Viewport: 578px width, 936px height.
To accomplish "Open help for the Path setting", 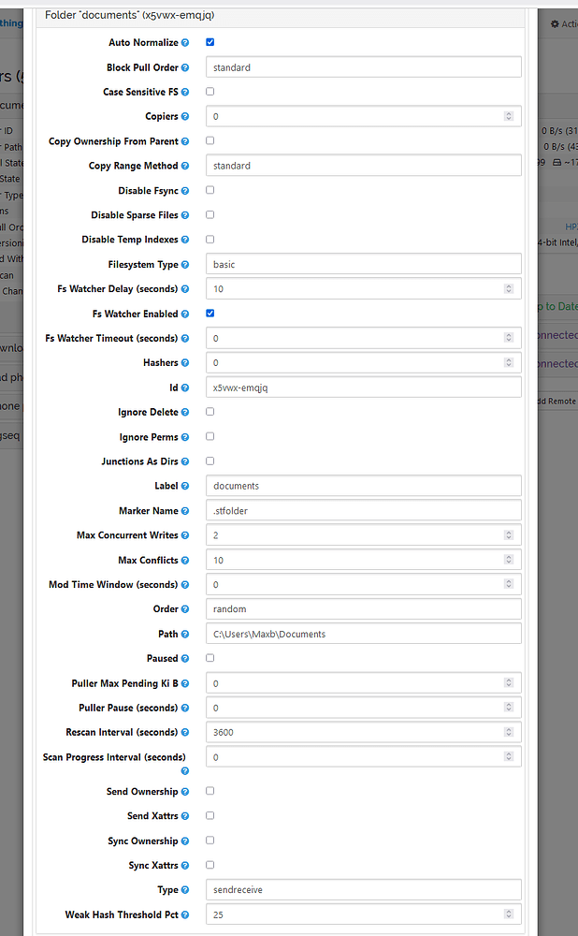I will tap(186, 634).
